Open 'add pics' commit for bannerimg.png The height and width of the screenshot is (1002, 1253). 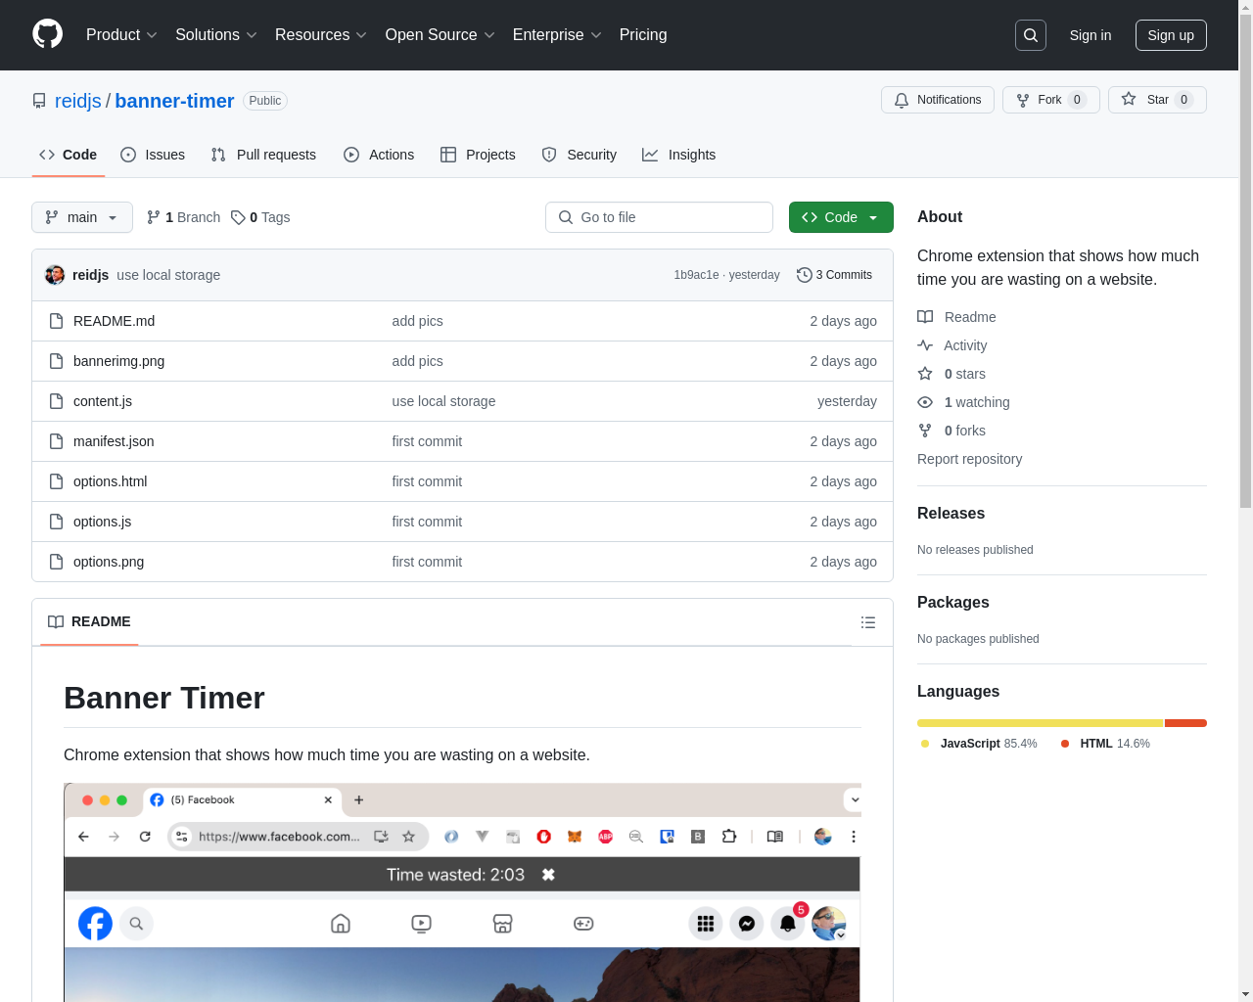coord(417,361)
